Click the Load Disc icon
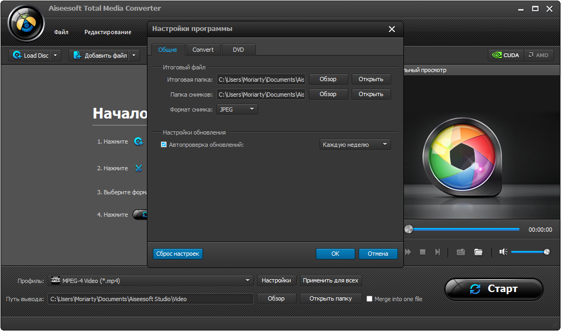The height and width of the screenshot is (331, 561). coord(17,55)
